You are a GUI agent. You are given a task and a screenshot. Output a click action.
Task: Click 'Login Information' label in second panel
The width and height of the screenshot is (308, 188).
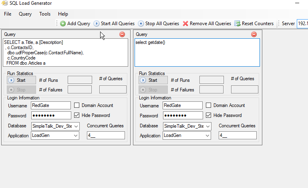[x=155, y=98]
